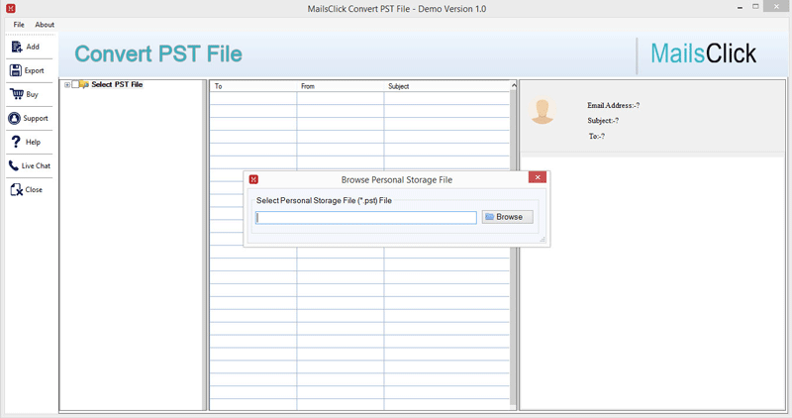The width and height of the screenshot is (792, 418).
Task: Open the About menu
Action: point(45,24)
